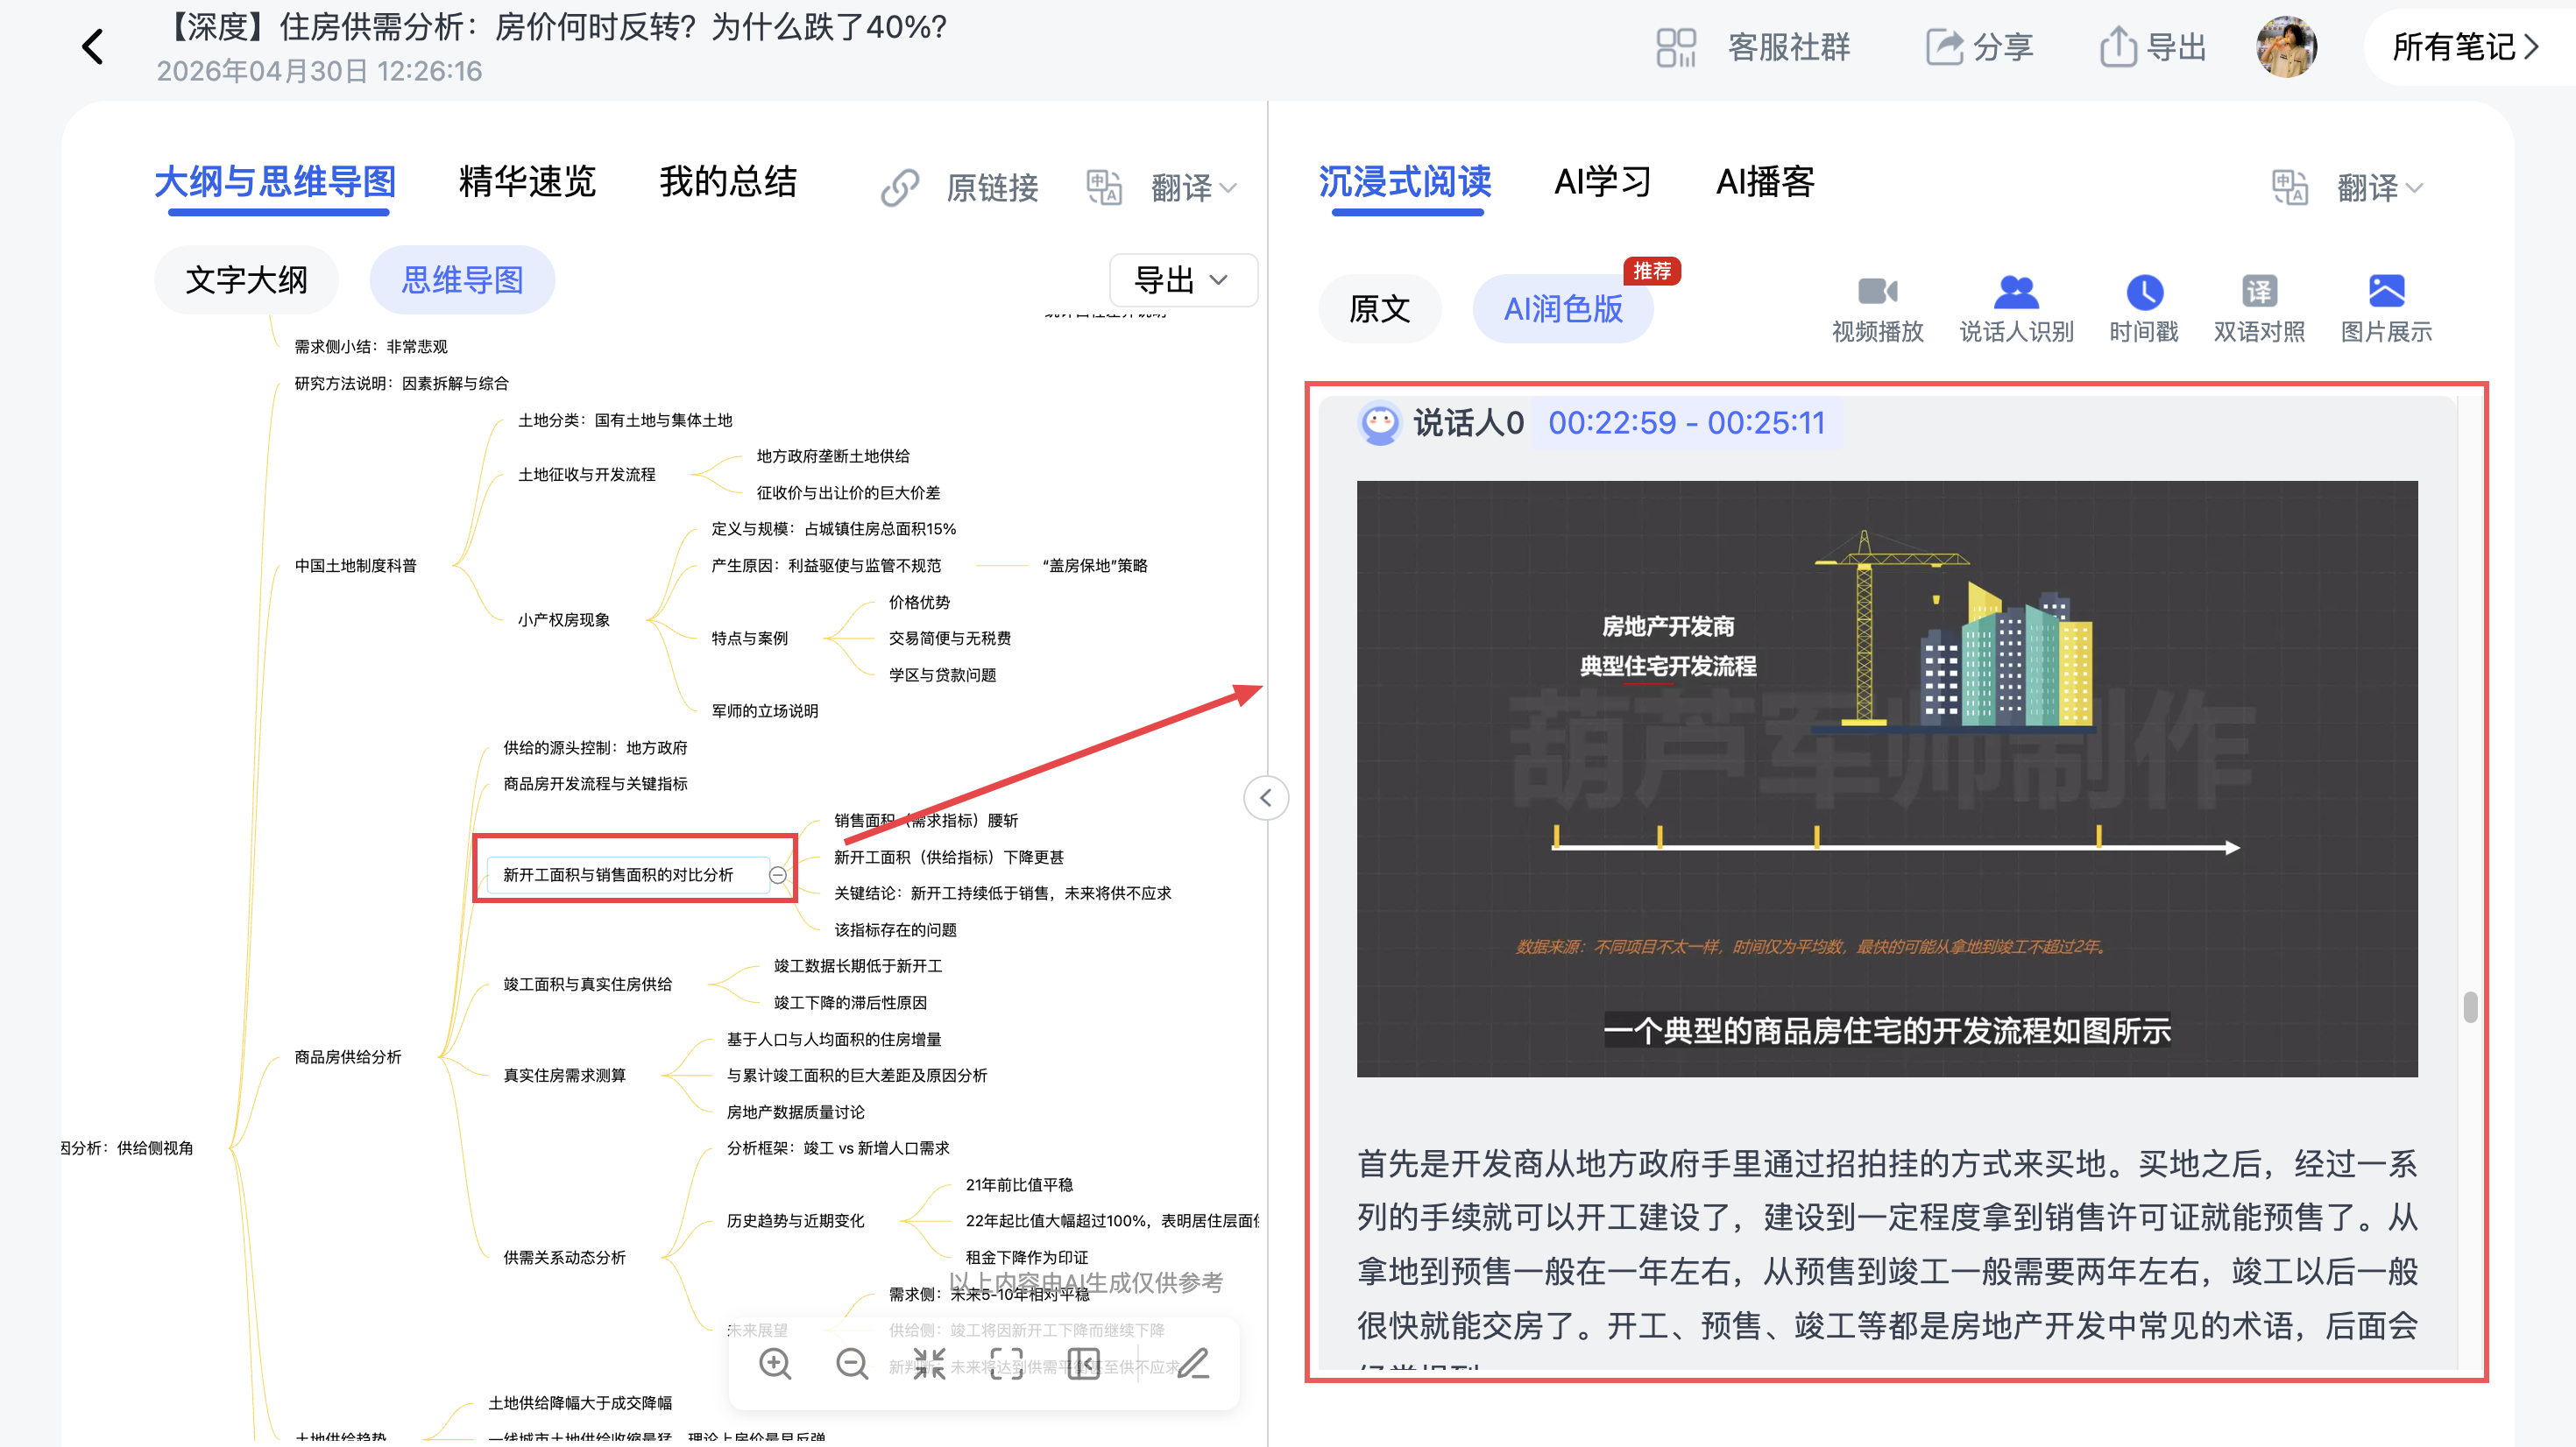
Task: Select node 真实住房需求测算
Action: point(565,1076)
